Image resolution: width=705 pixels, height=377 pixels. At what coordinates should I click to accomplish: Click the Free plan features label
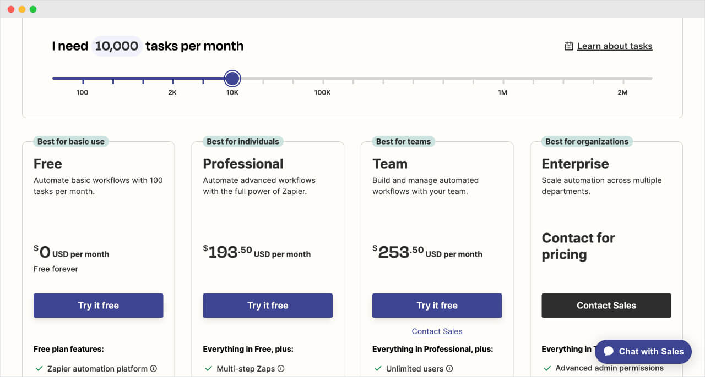pyautogui.click(x=69, y=349)
